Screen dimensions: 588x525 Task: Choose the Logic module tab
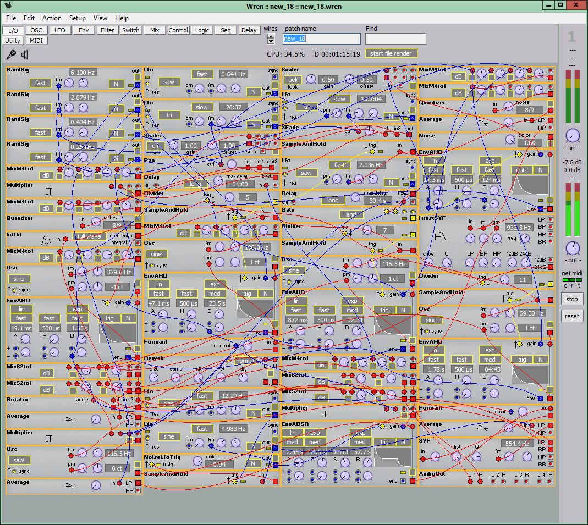pyautogui.click(x=202, y=30)
